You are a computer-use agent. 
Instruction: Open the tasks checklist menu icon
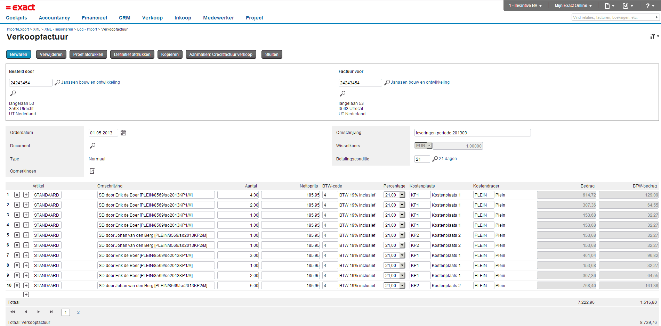tap(628, 6)
